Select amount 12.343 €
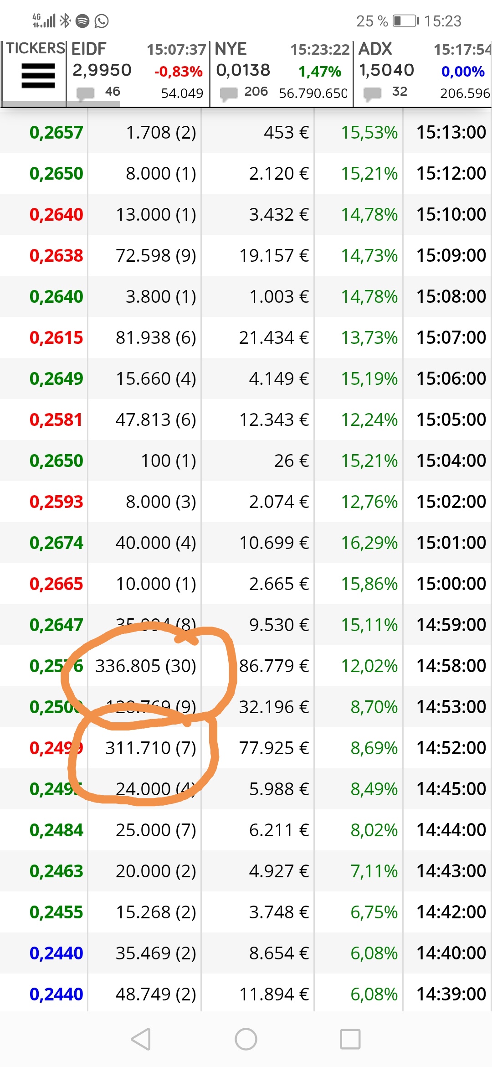492x1067 pixels. point(274,420)
